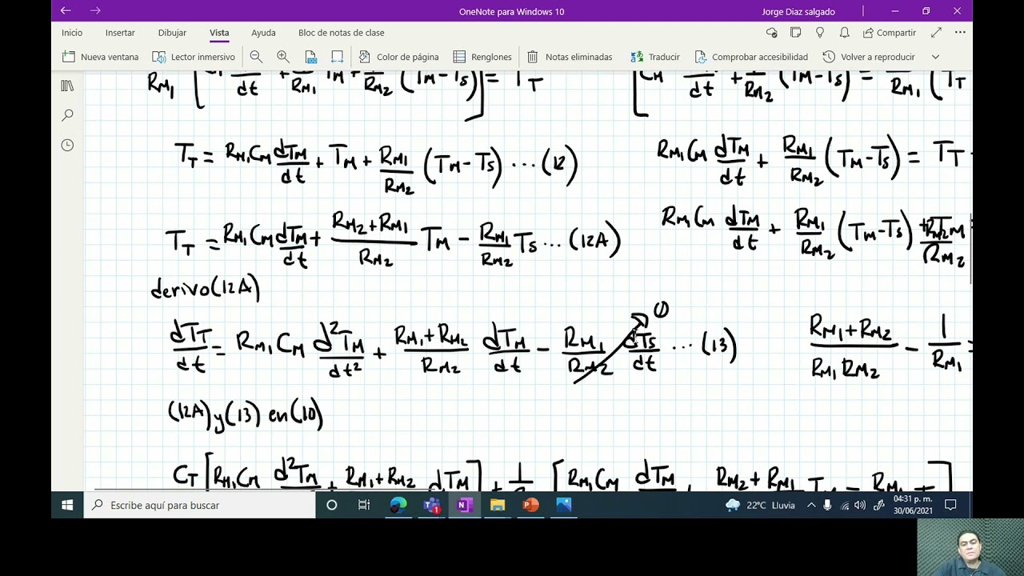Fit page width icon
This screenshot has height=576, width=1024.
pyautogui.click(x=338, y=57)
